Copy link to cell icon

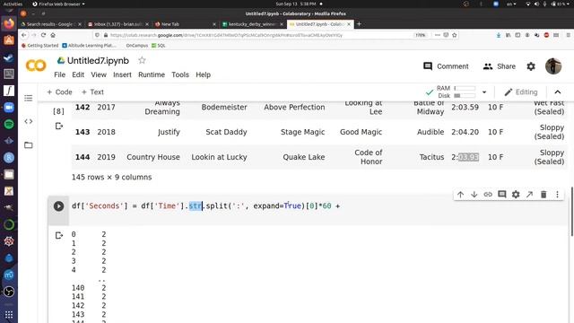pos(488,195)
